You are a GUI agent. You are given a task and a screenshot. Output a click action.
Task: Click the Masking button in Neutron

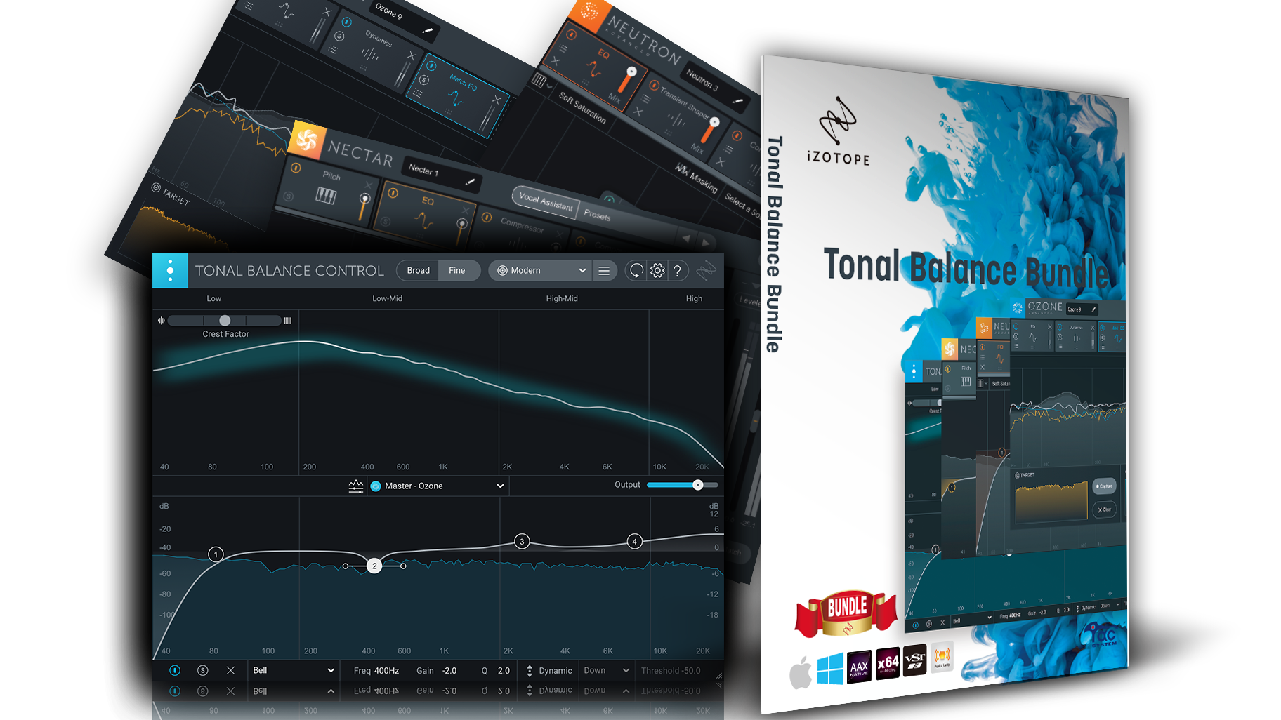[x=697, y=178]
